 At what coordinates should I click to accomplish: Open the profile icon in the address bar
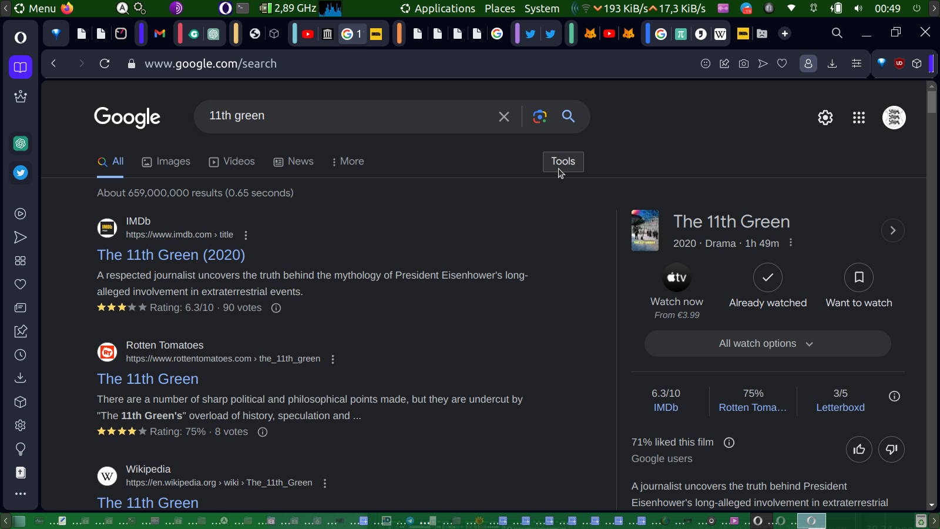click(808, 63)
